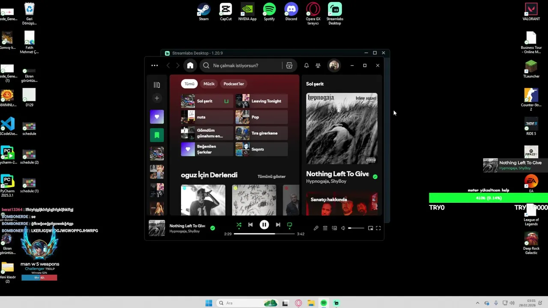548x308 pixels.
Task: Open Discord desktop shortcut
Action: (x=291, y=12)
